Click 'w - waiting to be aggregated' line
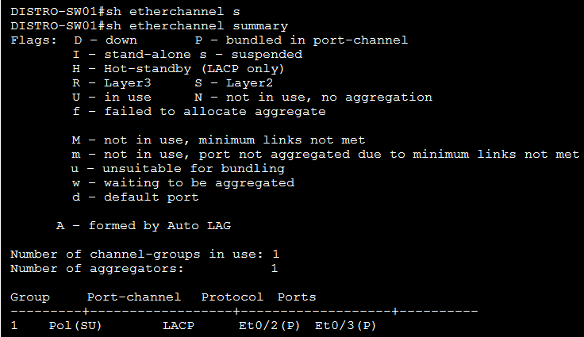Image resolution: width=584 pixels, height=337 pixels. [182, 183]
